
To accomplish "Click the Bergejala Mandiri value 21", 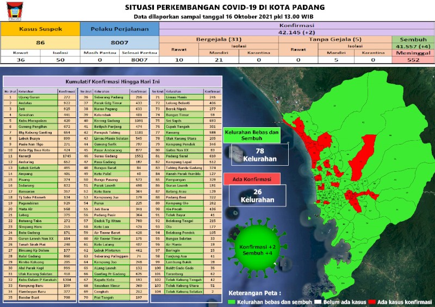I will coord(219,60).
